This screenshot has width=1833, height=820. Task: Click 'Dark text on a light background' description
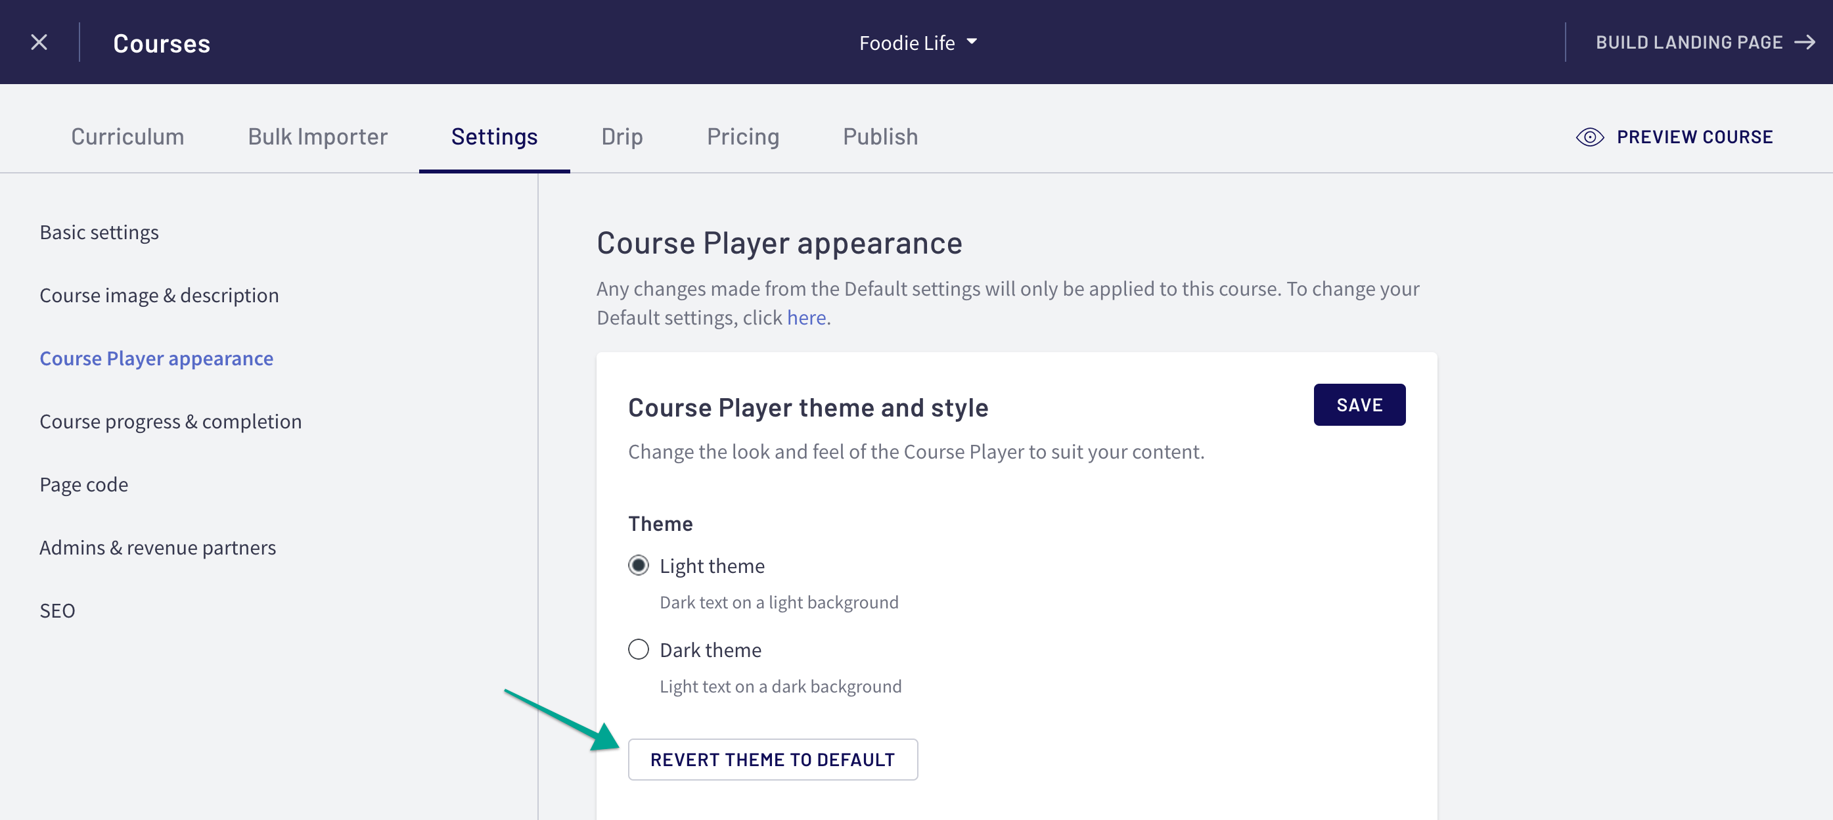779,603
